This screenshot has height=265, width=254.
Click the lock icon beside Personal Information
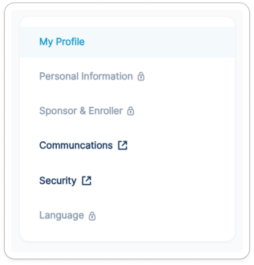click(x=141, y=77)
